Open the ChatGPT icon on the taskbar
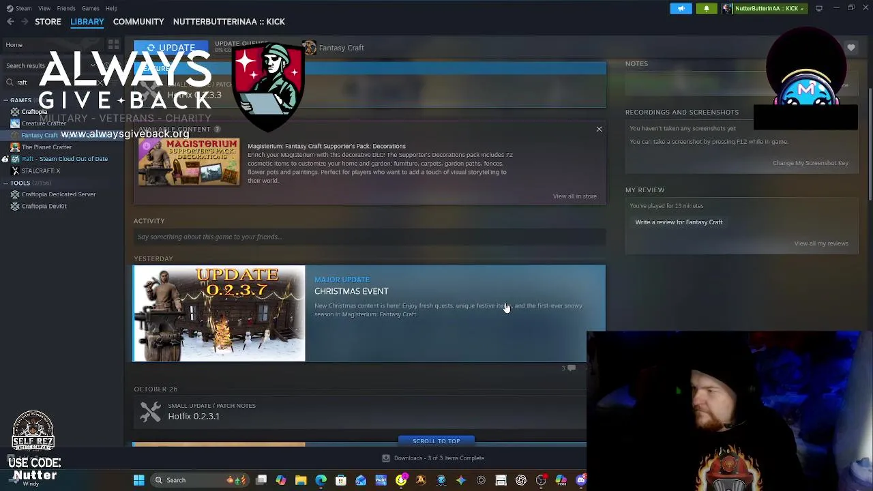The image size is (873, 491). pos(521,480)
